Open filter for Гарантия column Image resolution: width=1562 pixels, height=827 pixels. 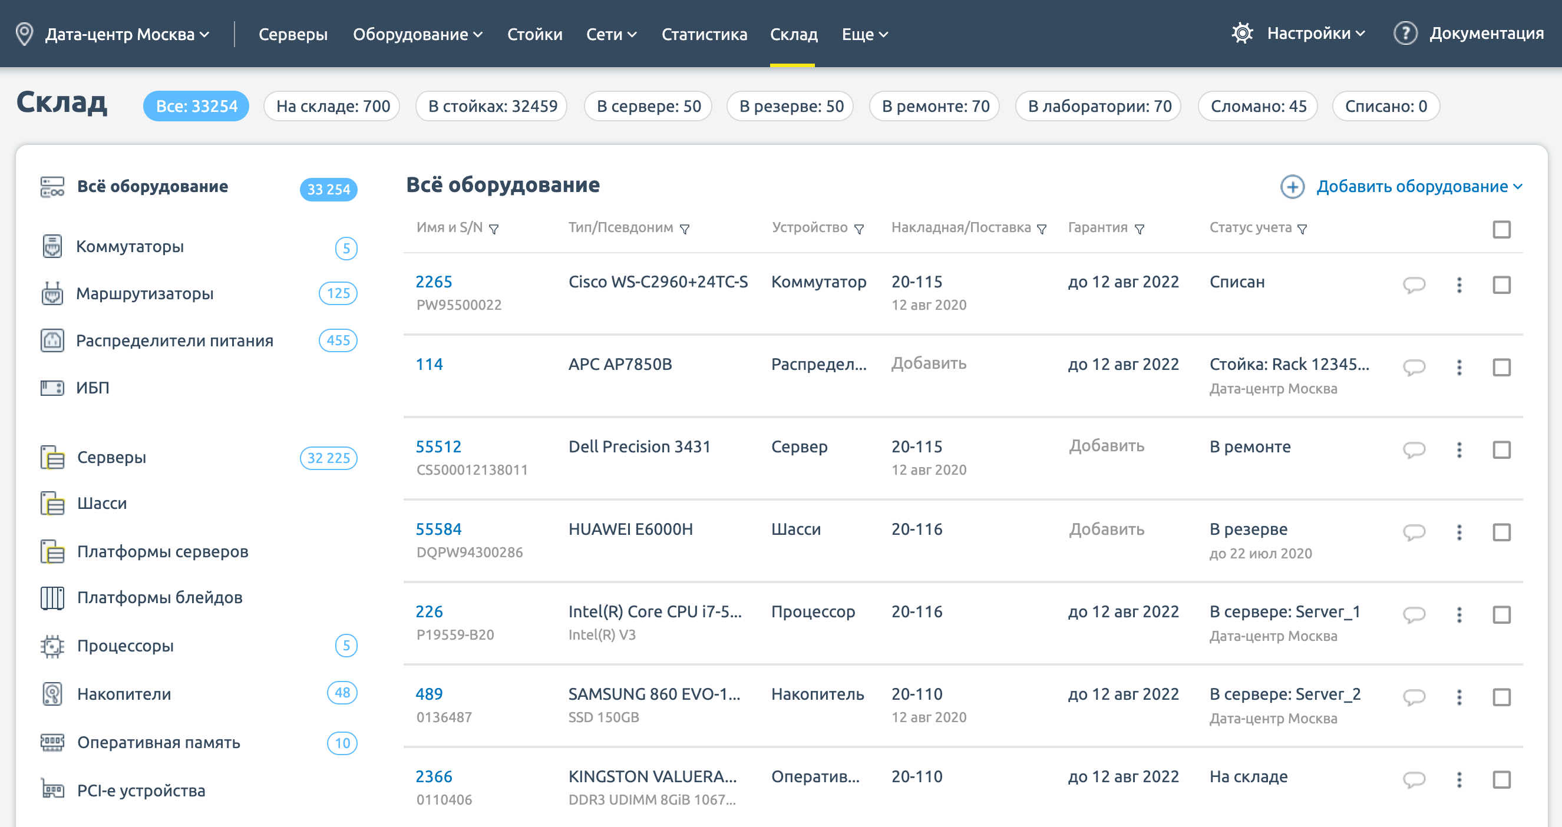click(1140, 229)
